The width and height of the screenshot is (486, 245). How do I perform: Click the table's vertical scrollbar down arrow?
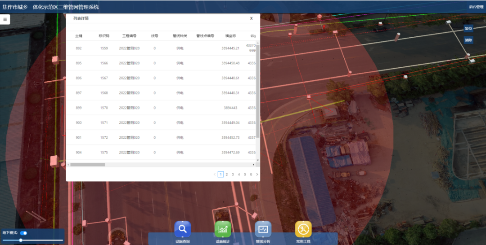[258, 160]
